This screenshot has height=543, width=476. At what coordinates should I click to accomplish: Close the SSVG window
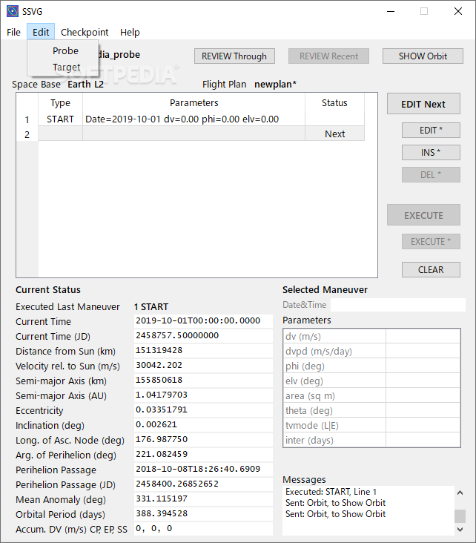tap(458, 11)
